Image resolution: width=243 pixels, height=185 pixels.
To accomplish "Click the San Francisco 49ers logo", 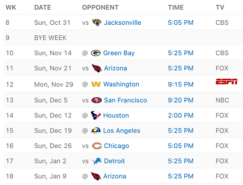I will coord(97,100).
